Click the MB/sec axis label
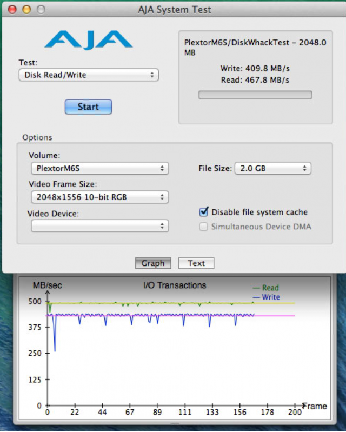Screen dimensions: 346x432 coord(48,285)
